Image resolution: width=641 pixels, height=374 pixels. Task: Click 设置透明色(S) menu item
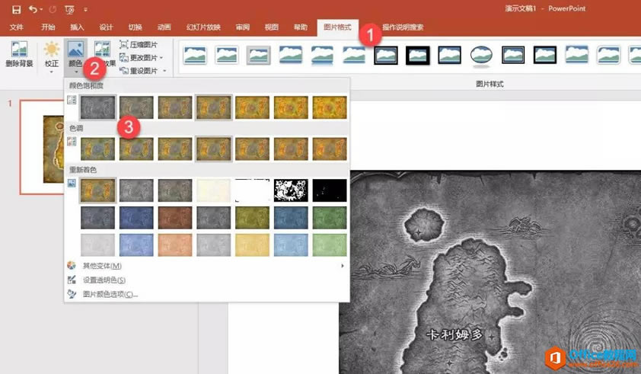point(206,280)
